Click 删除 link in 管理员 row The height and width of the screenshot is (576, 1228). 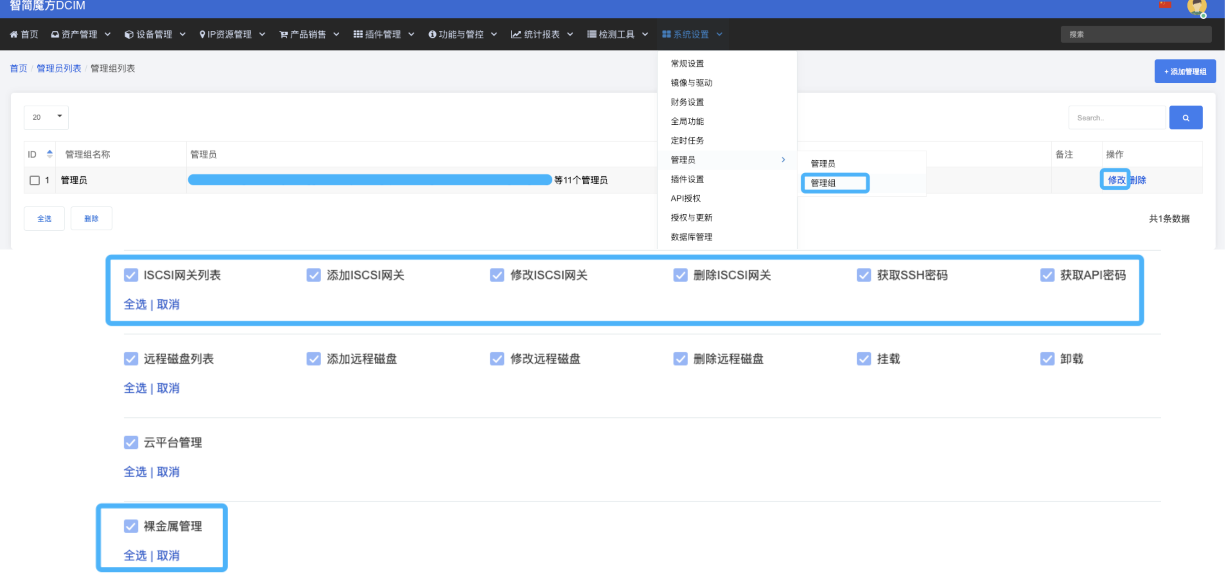[1140, 180]
